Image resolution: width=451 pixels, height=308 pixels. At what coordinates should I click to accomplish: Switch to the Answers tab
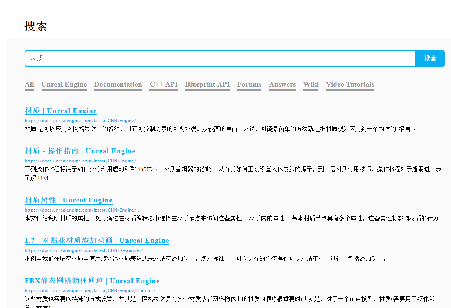282,85
